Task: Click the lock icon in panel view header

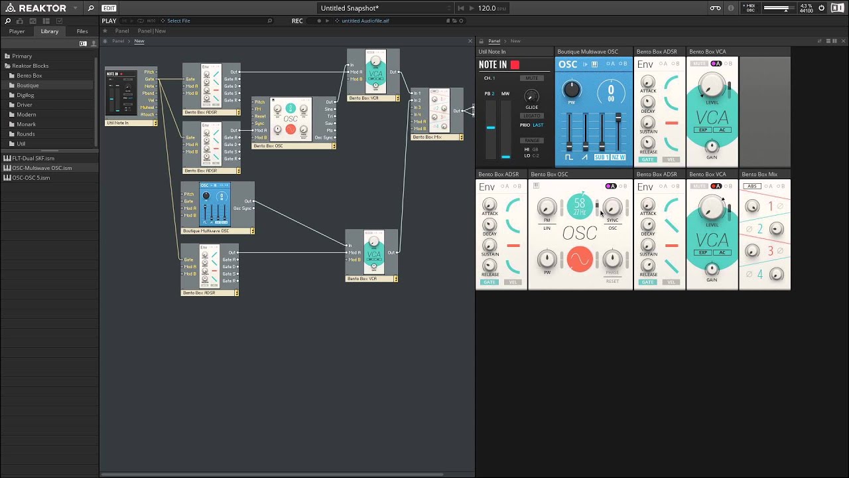Action: 482,41
